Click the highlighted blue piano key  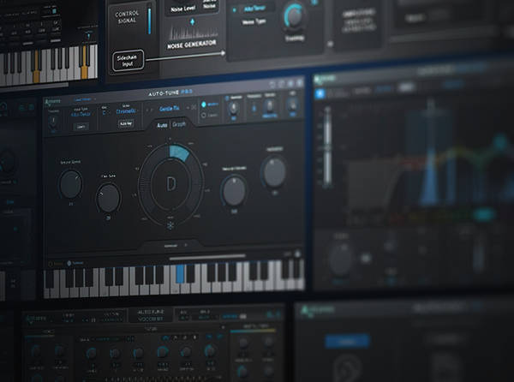click(x=180, y=274)
